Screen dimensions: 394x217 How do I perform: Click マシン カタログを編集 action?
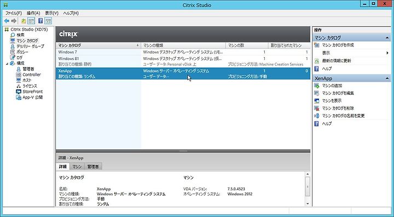(x=338, y=93)
